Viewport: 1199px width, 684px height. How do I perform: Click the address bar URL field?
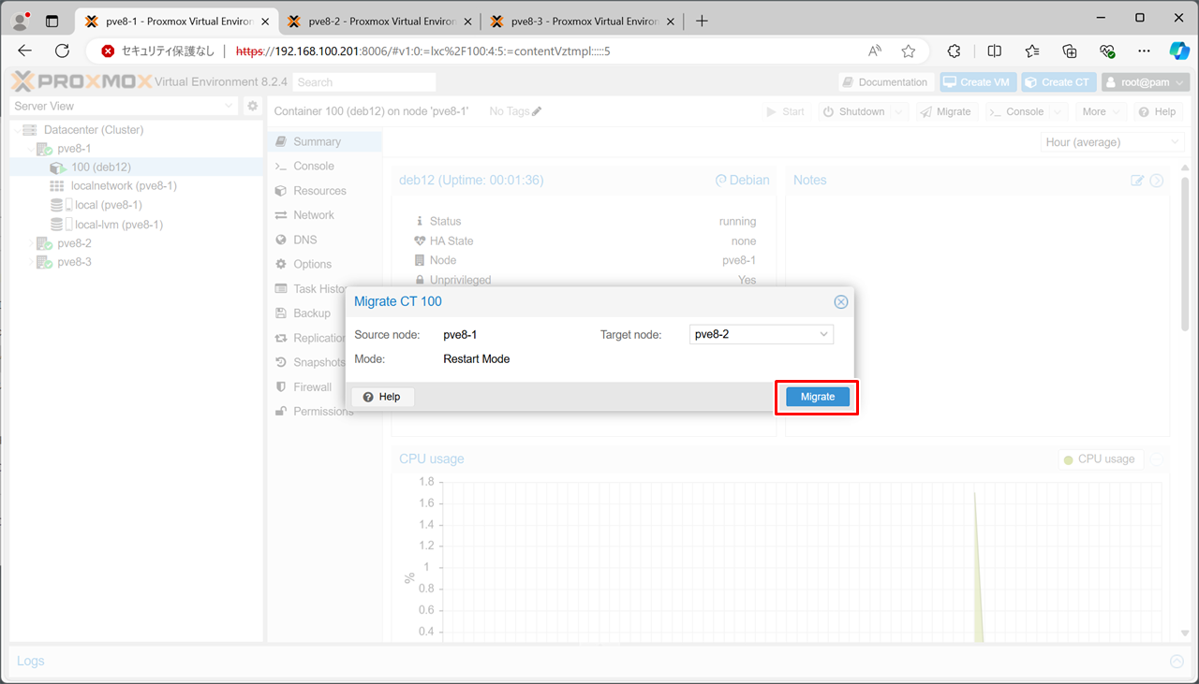point(515,51)
